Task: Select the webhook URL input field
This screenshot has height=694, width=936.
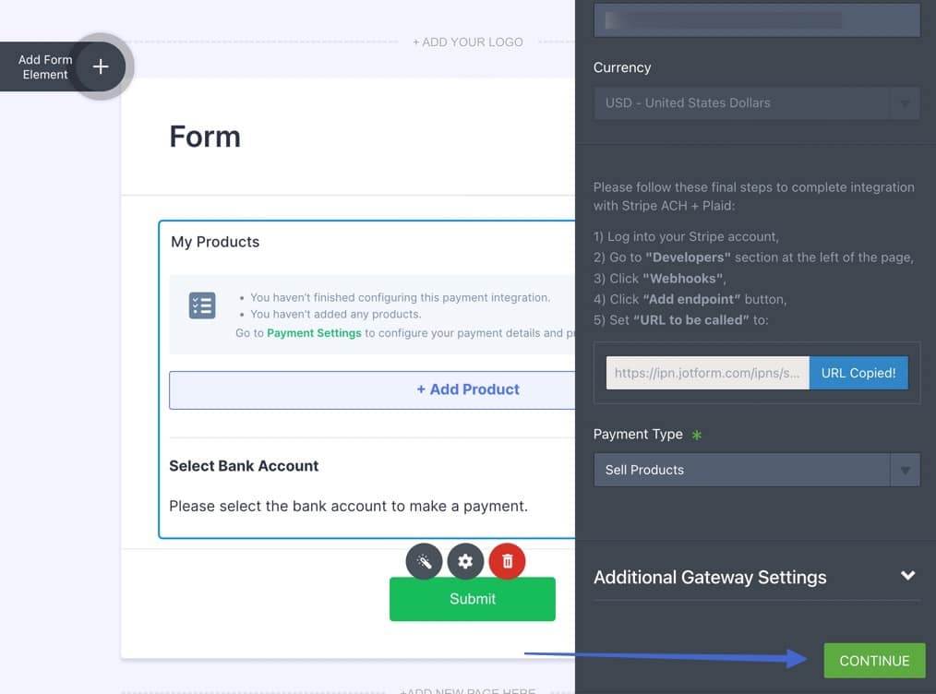Action: [x=706, y=373]
